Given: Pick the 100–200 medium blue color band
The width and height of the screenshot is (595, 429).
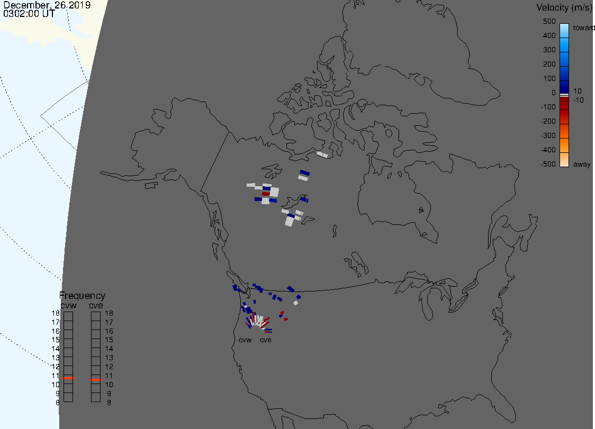Looking at the screenshot, I should 564,74.
